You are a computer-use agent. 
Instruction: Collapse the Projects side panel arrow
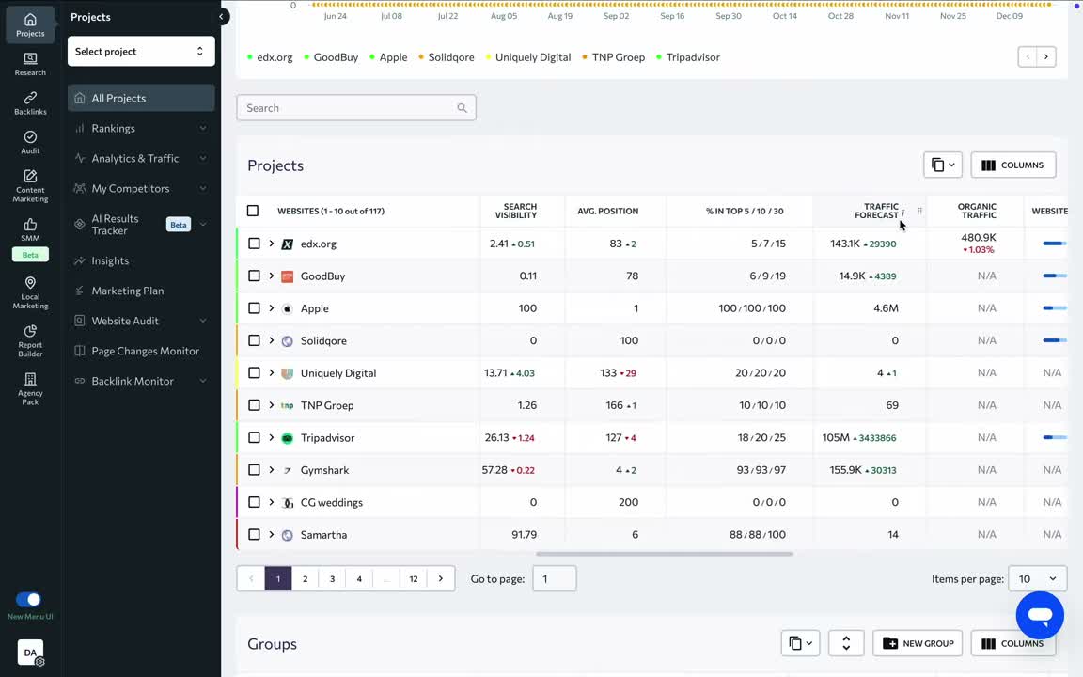click(221, 17)
